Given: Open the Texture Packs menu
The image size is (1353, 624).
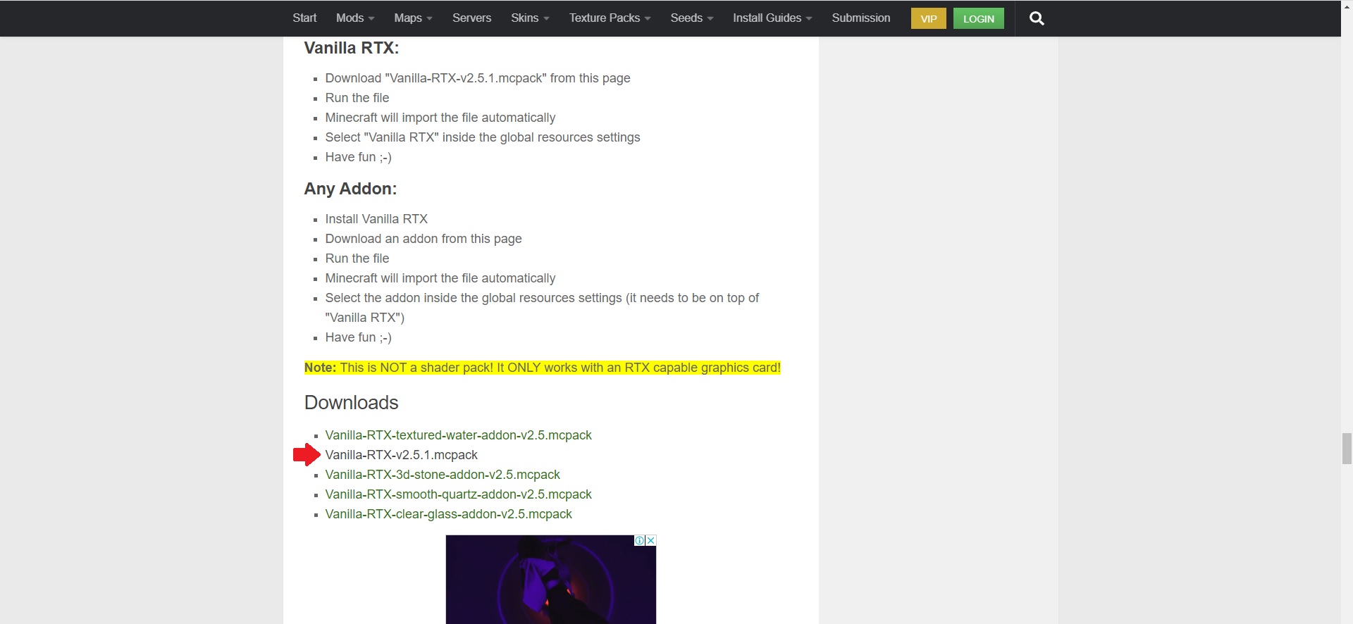Looking at the screenshot, I should (x=610, y=18).
